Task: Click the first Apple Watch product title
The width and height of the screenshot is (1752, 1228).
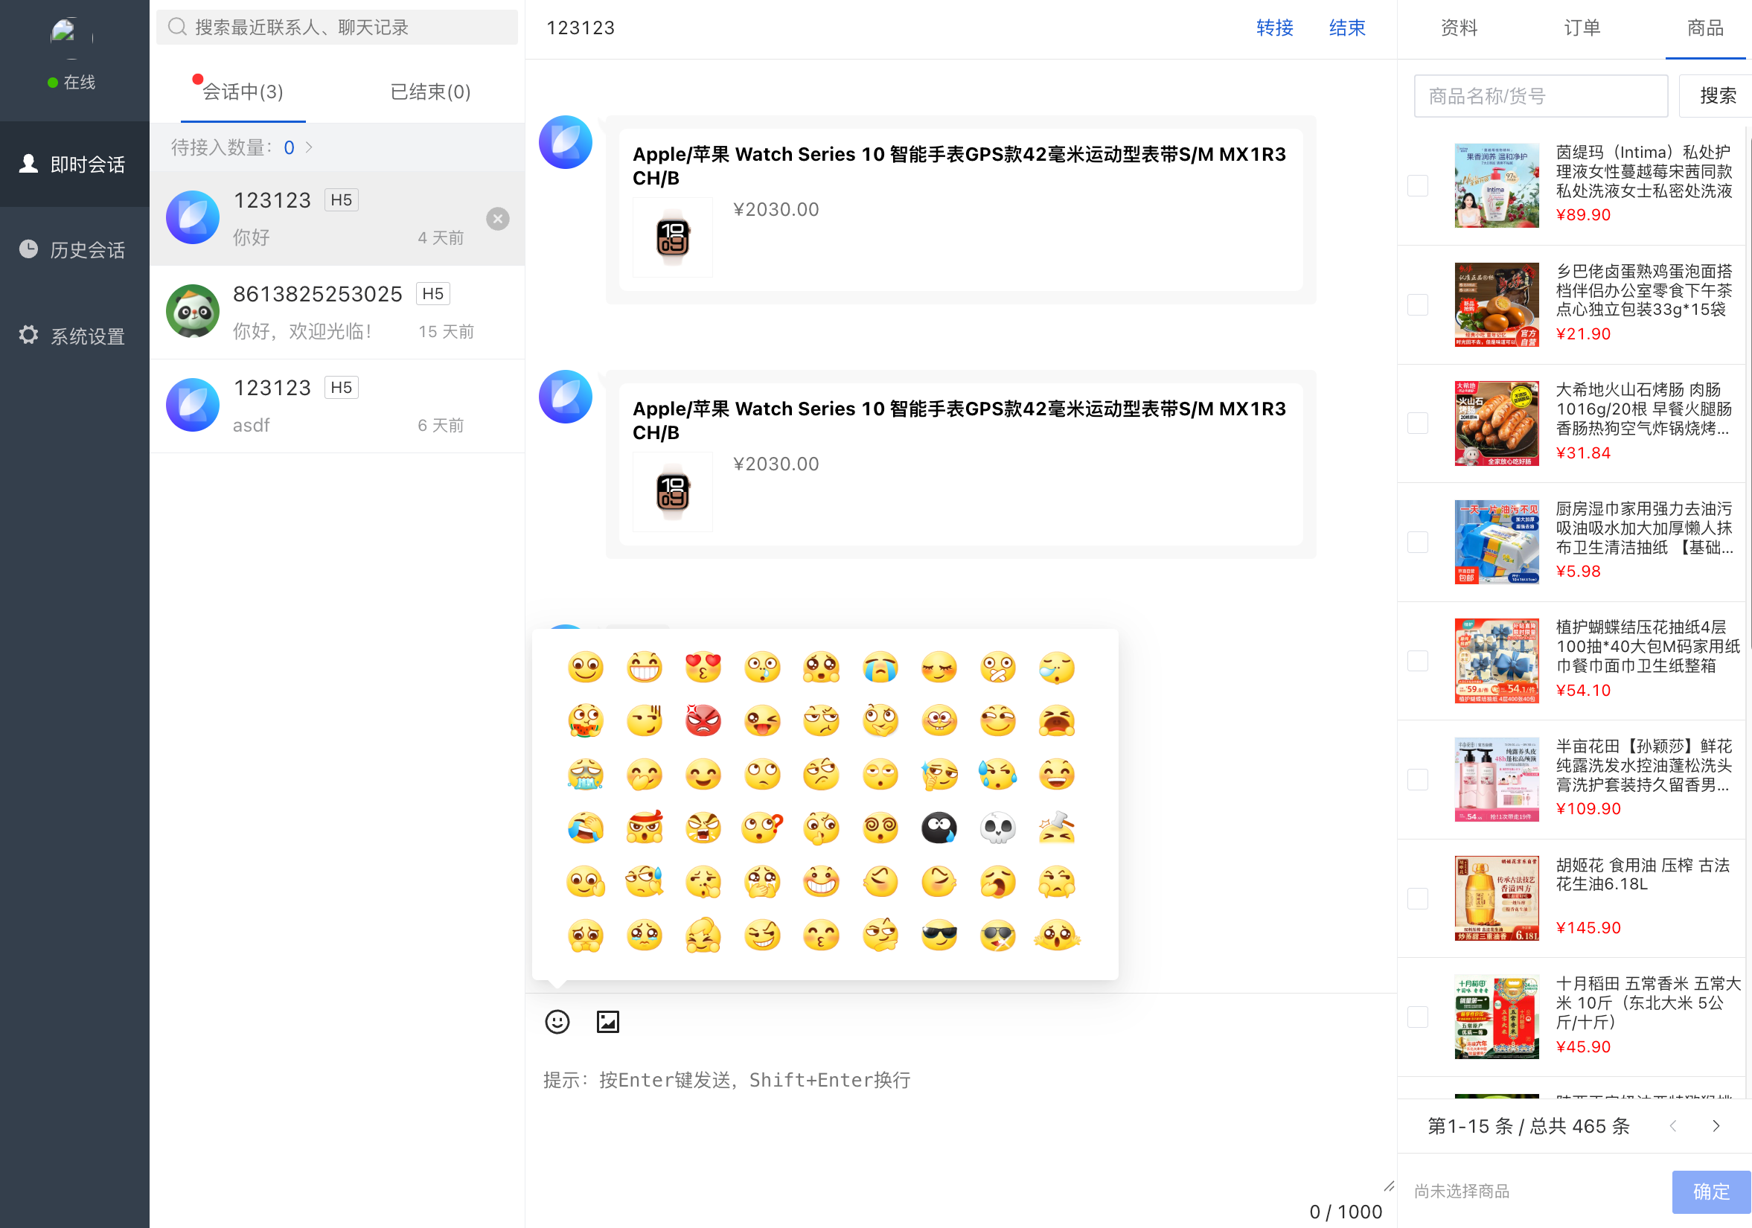Action: coord(959,166)
